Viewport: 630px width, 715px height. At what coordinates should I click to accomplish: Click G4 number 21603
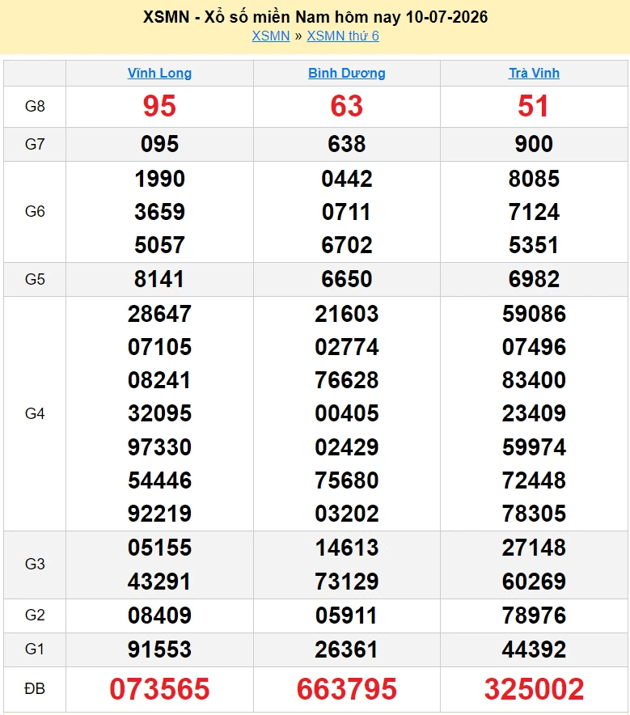pyautogui.click(x=347, y=314)
